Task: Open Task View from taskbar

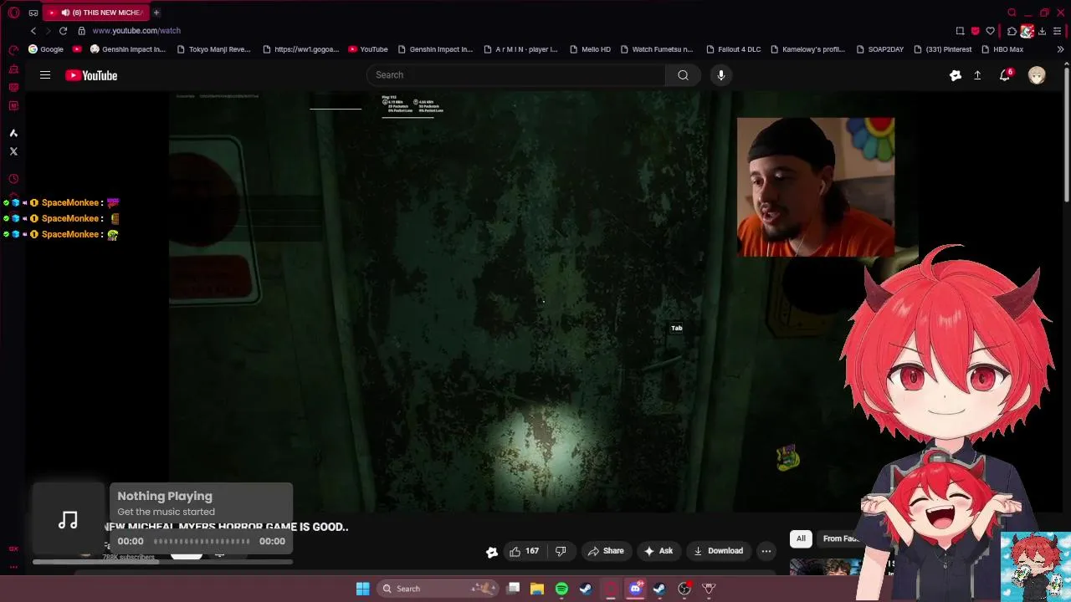Action: 514,589
